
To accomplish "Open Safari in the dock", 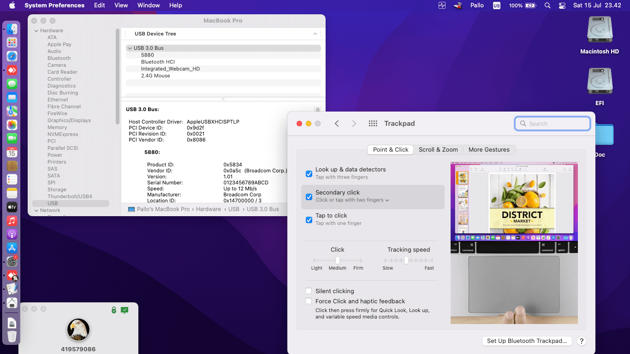I will (x=12, y=56).
